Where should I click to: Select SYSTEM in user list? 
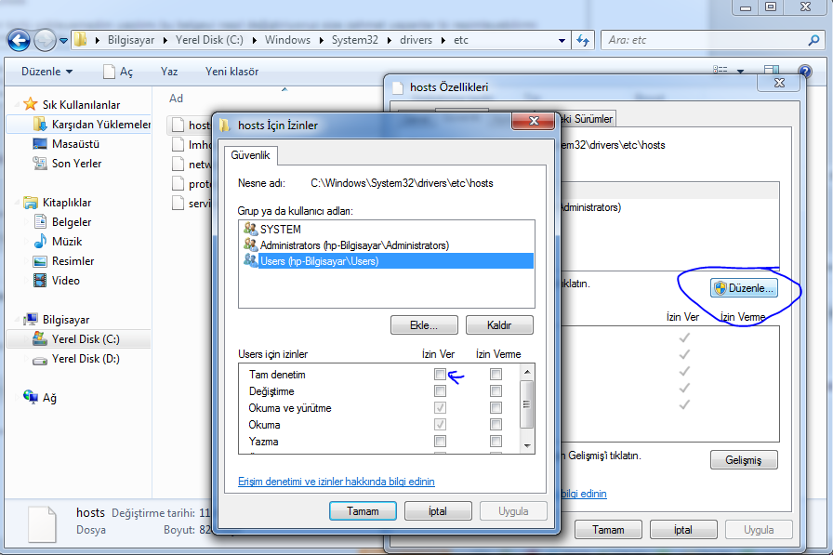coord(281,230)
